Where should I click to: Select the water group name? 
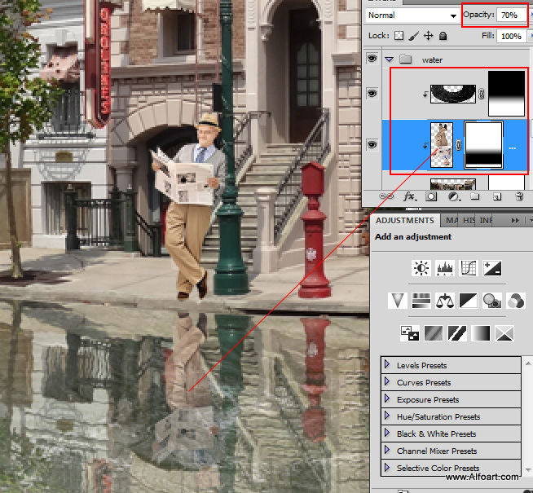click(432, 60)
